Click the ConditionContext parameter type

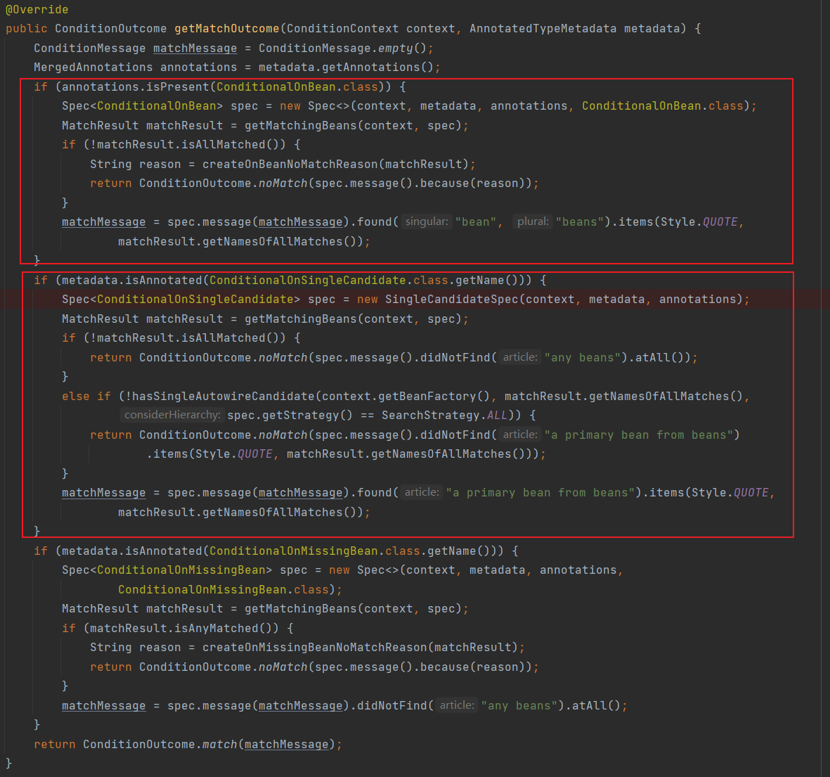tap(342, 29)
